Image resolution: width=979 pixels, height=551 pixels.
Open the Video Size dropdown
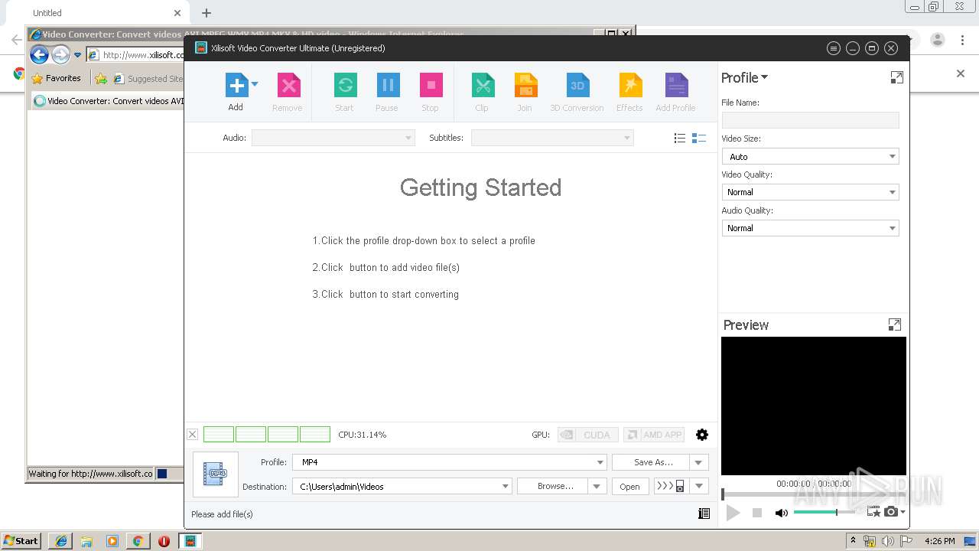[810, 156]
